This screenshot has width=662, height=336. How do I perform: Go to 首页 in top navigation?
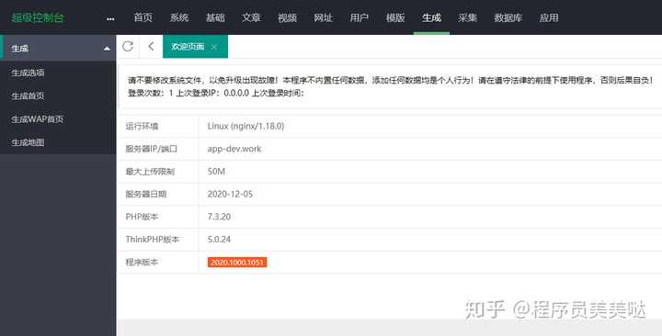click(143, 17)
